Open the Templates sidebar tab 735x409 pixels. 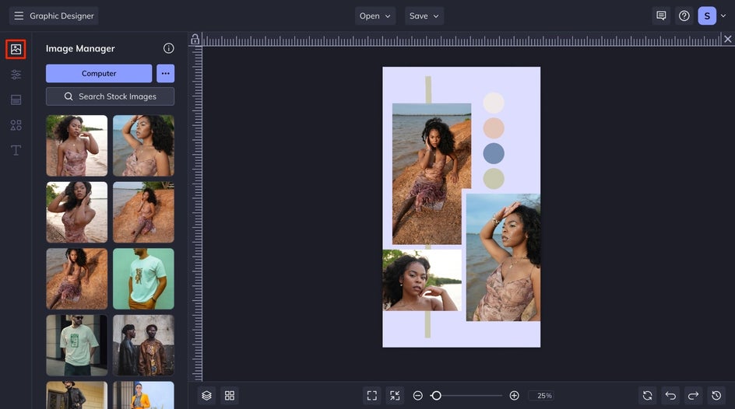tap(16, 100)
